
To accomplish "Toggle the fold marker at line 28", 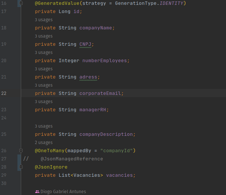I will [x=21, y=167].
